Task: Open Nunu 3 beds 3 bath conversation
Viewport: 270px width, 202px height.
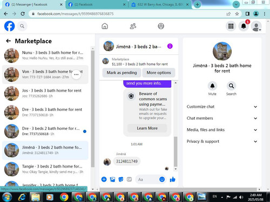Action: point(45,55)
